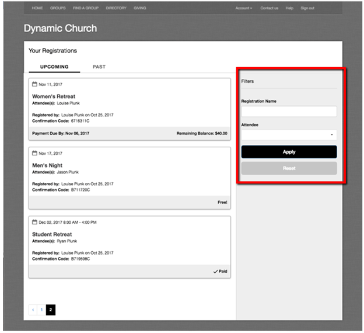Select page 2 in pagination
This screenshot has width=364, height=333.
(x=51, y=310)
